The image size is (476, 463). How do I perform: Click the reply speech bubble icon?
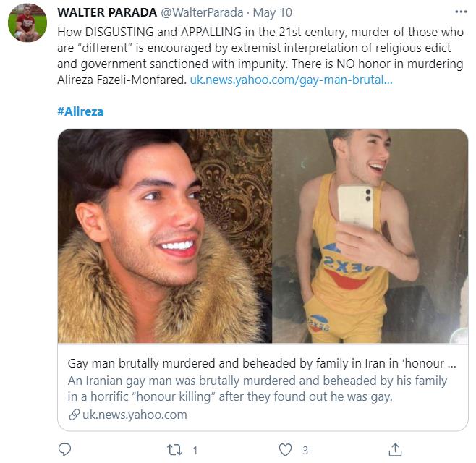(64, 449)
